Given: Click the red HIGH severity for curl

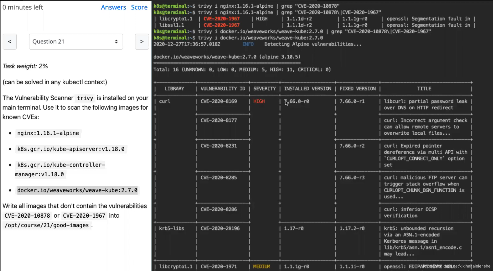Looking at the screenshot, I should 259,101.
